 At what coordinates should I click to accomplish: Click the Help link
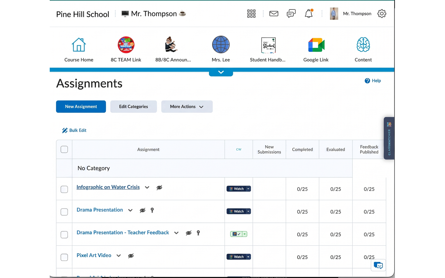coord(373,81)
